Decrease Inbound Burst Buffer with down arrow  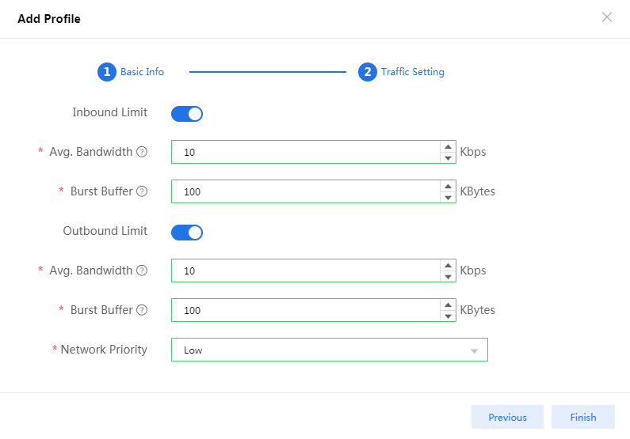coord(449,197)
